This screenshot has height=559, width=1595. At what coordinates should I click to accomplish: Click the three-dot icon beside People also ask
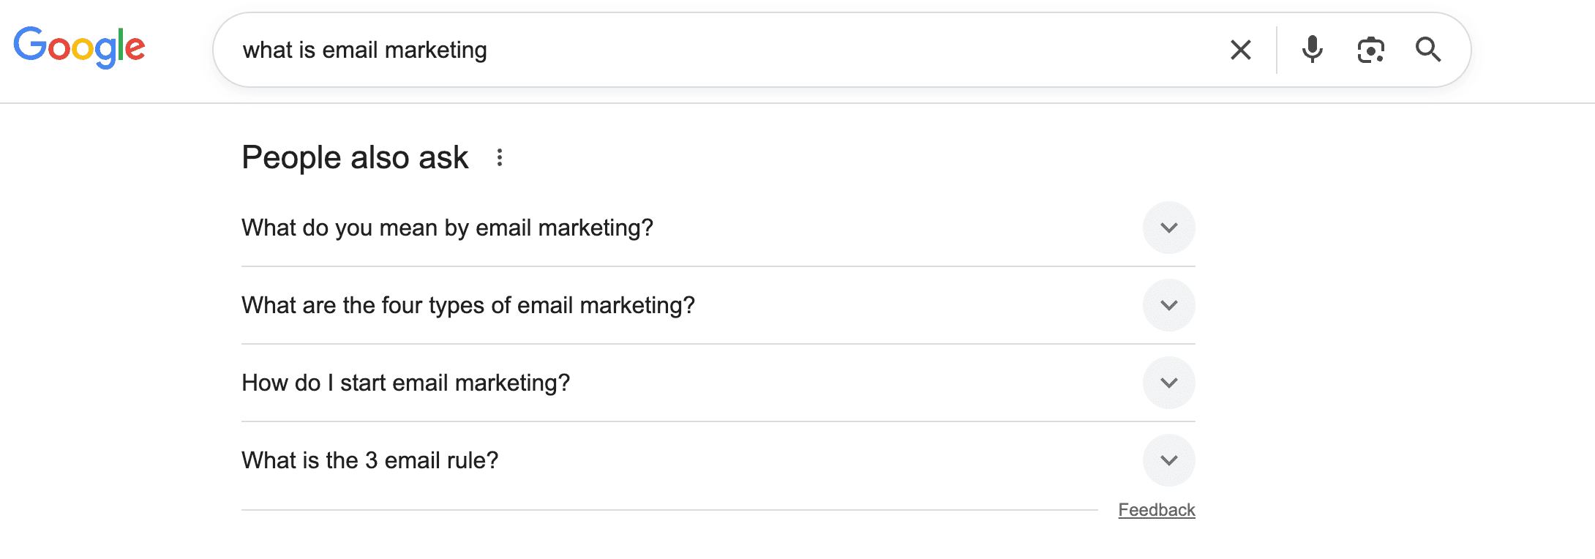tap(500, 157)
